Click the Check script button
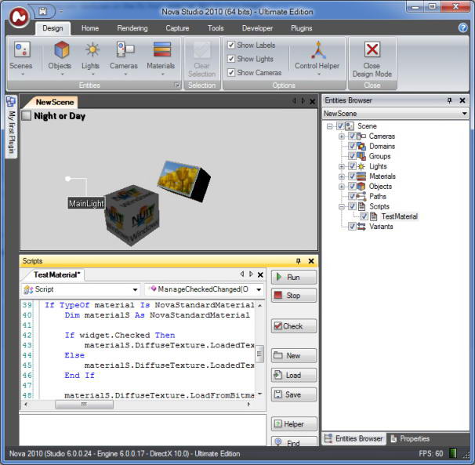 point(293,326)
